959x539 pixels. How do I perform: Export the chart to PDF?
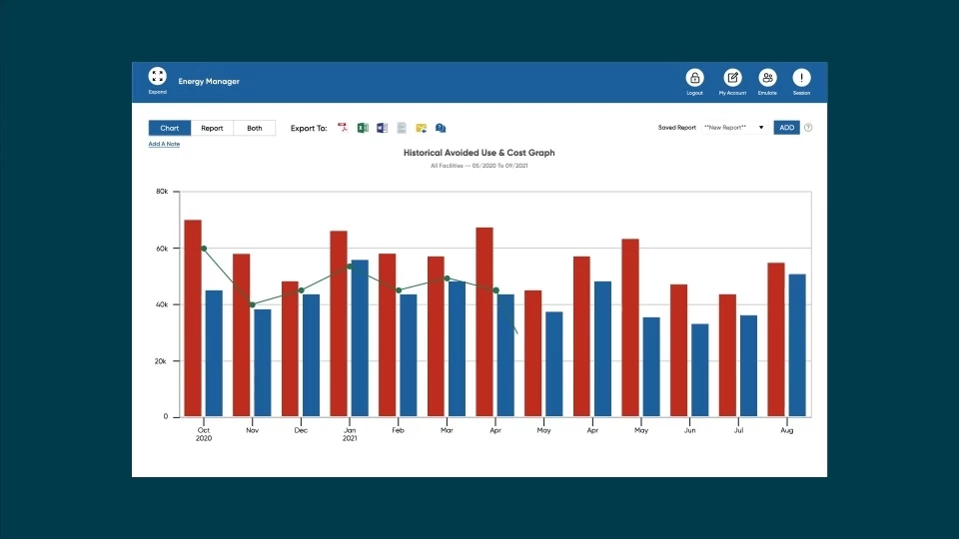coord(343,128)
